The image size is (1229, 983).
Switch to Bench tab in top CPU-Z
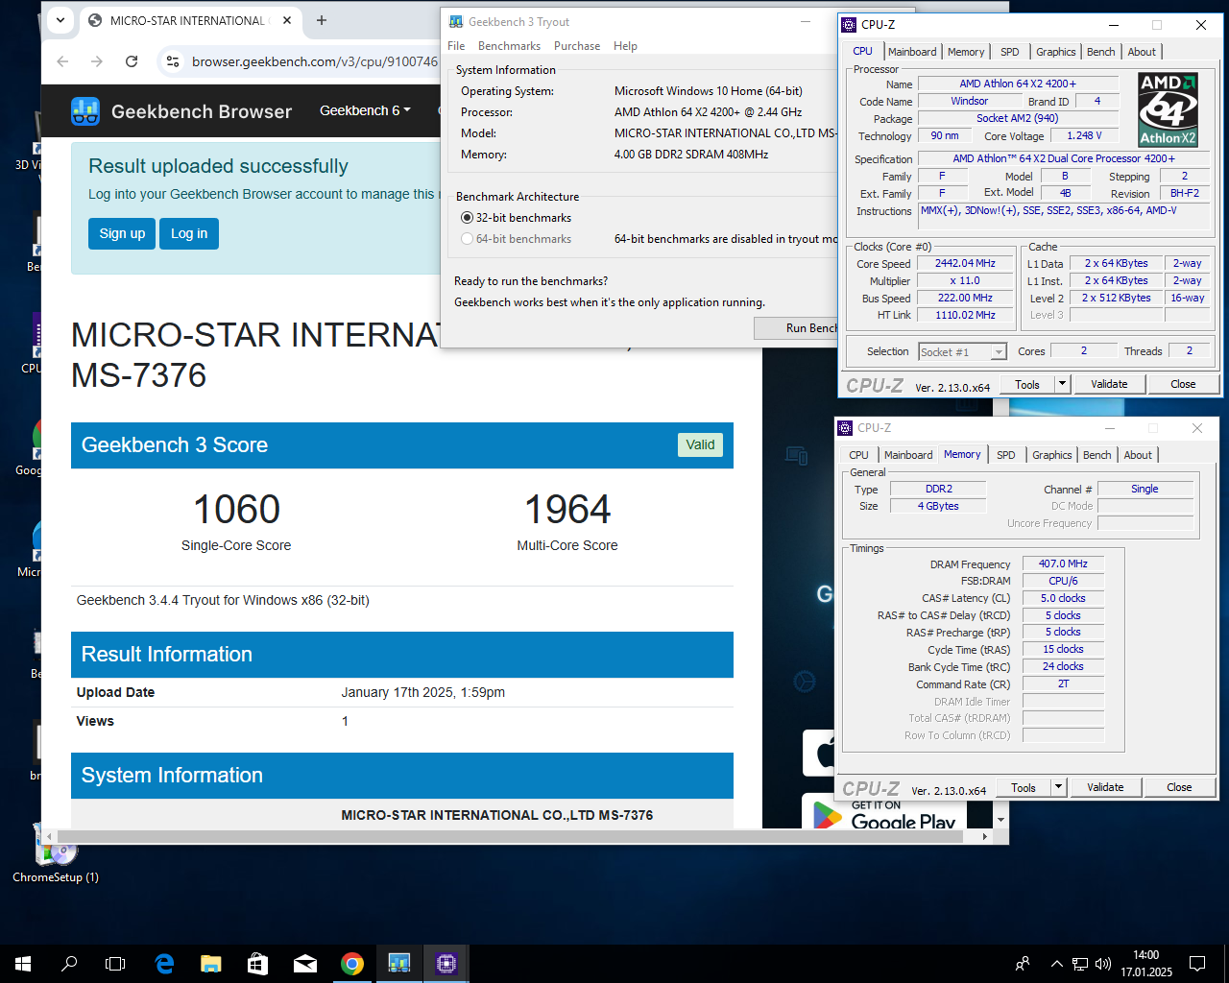click(x=1101, y=52)
